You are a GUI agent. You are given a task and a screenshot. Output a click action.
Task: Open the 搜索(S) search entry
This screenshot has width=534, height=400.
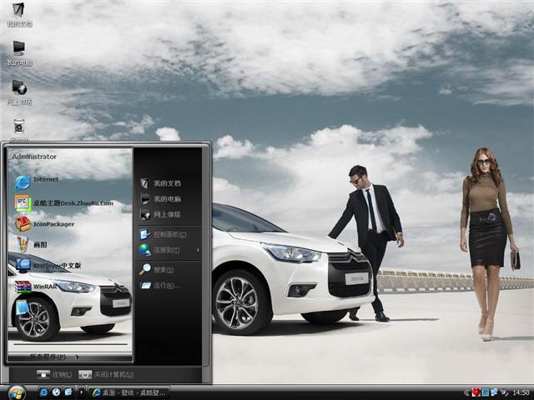[x=157, y=270]
